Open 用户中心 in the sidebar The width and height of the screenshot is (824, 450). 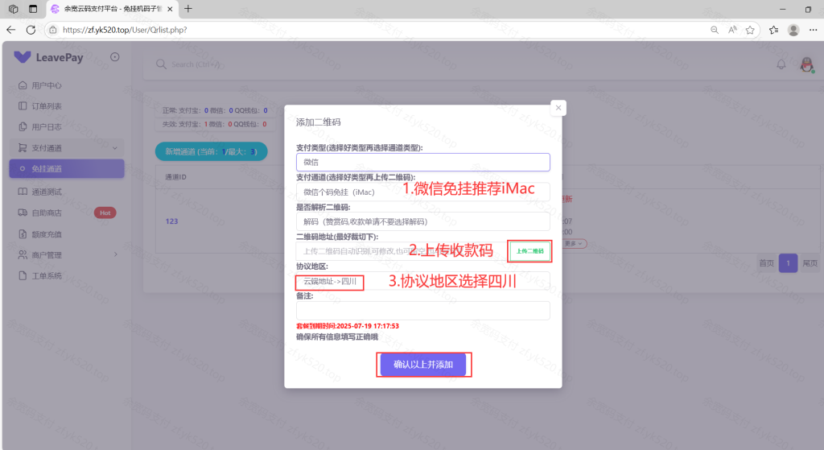46,85
